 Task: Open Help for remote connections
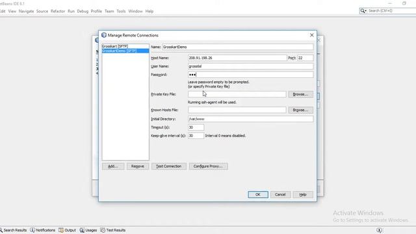[x=303, y=194]
